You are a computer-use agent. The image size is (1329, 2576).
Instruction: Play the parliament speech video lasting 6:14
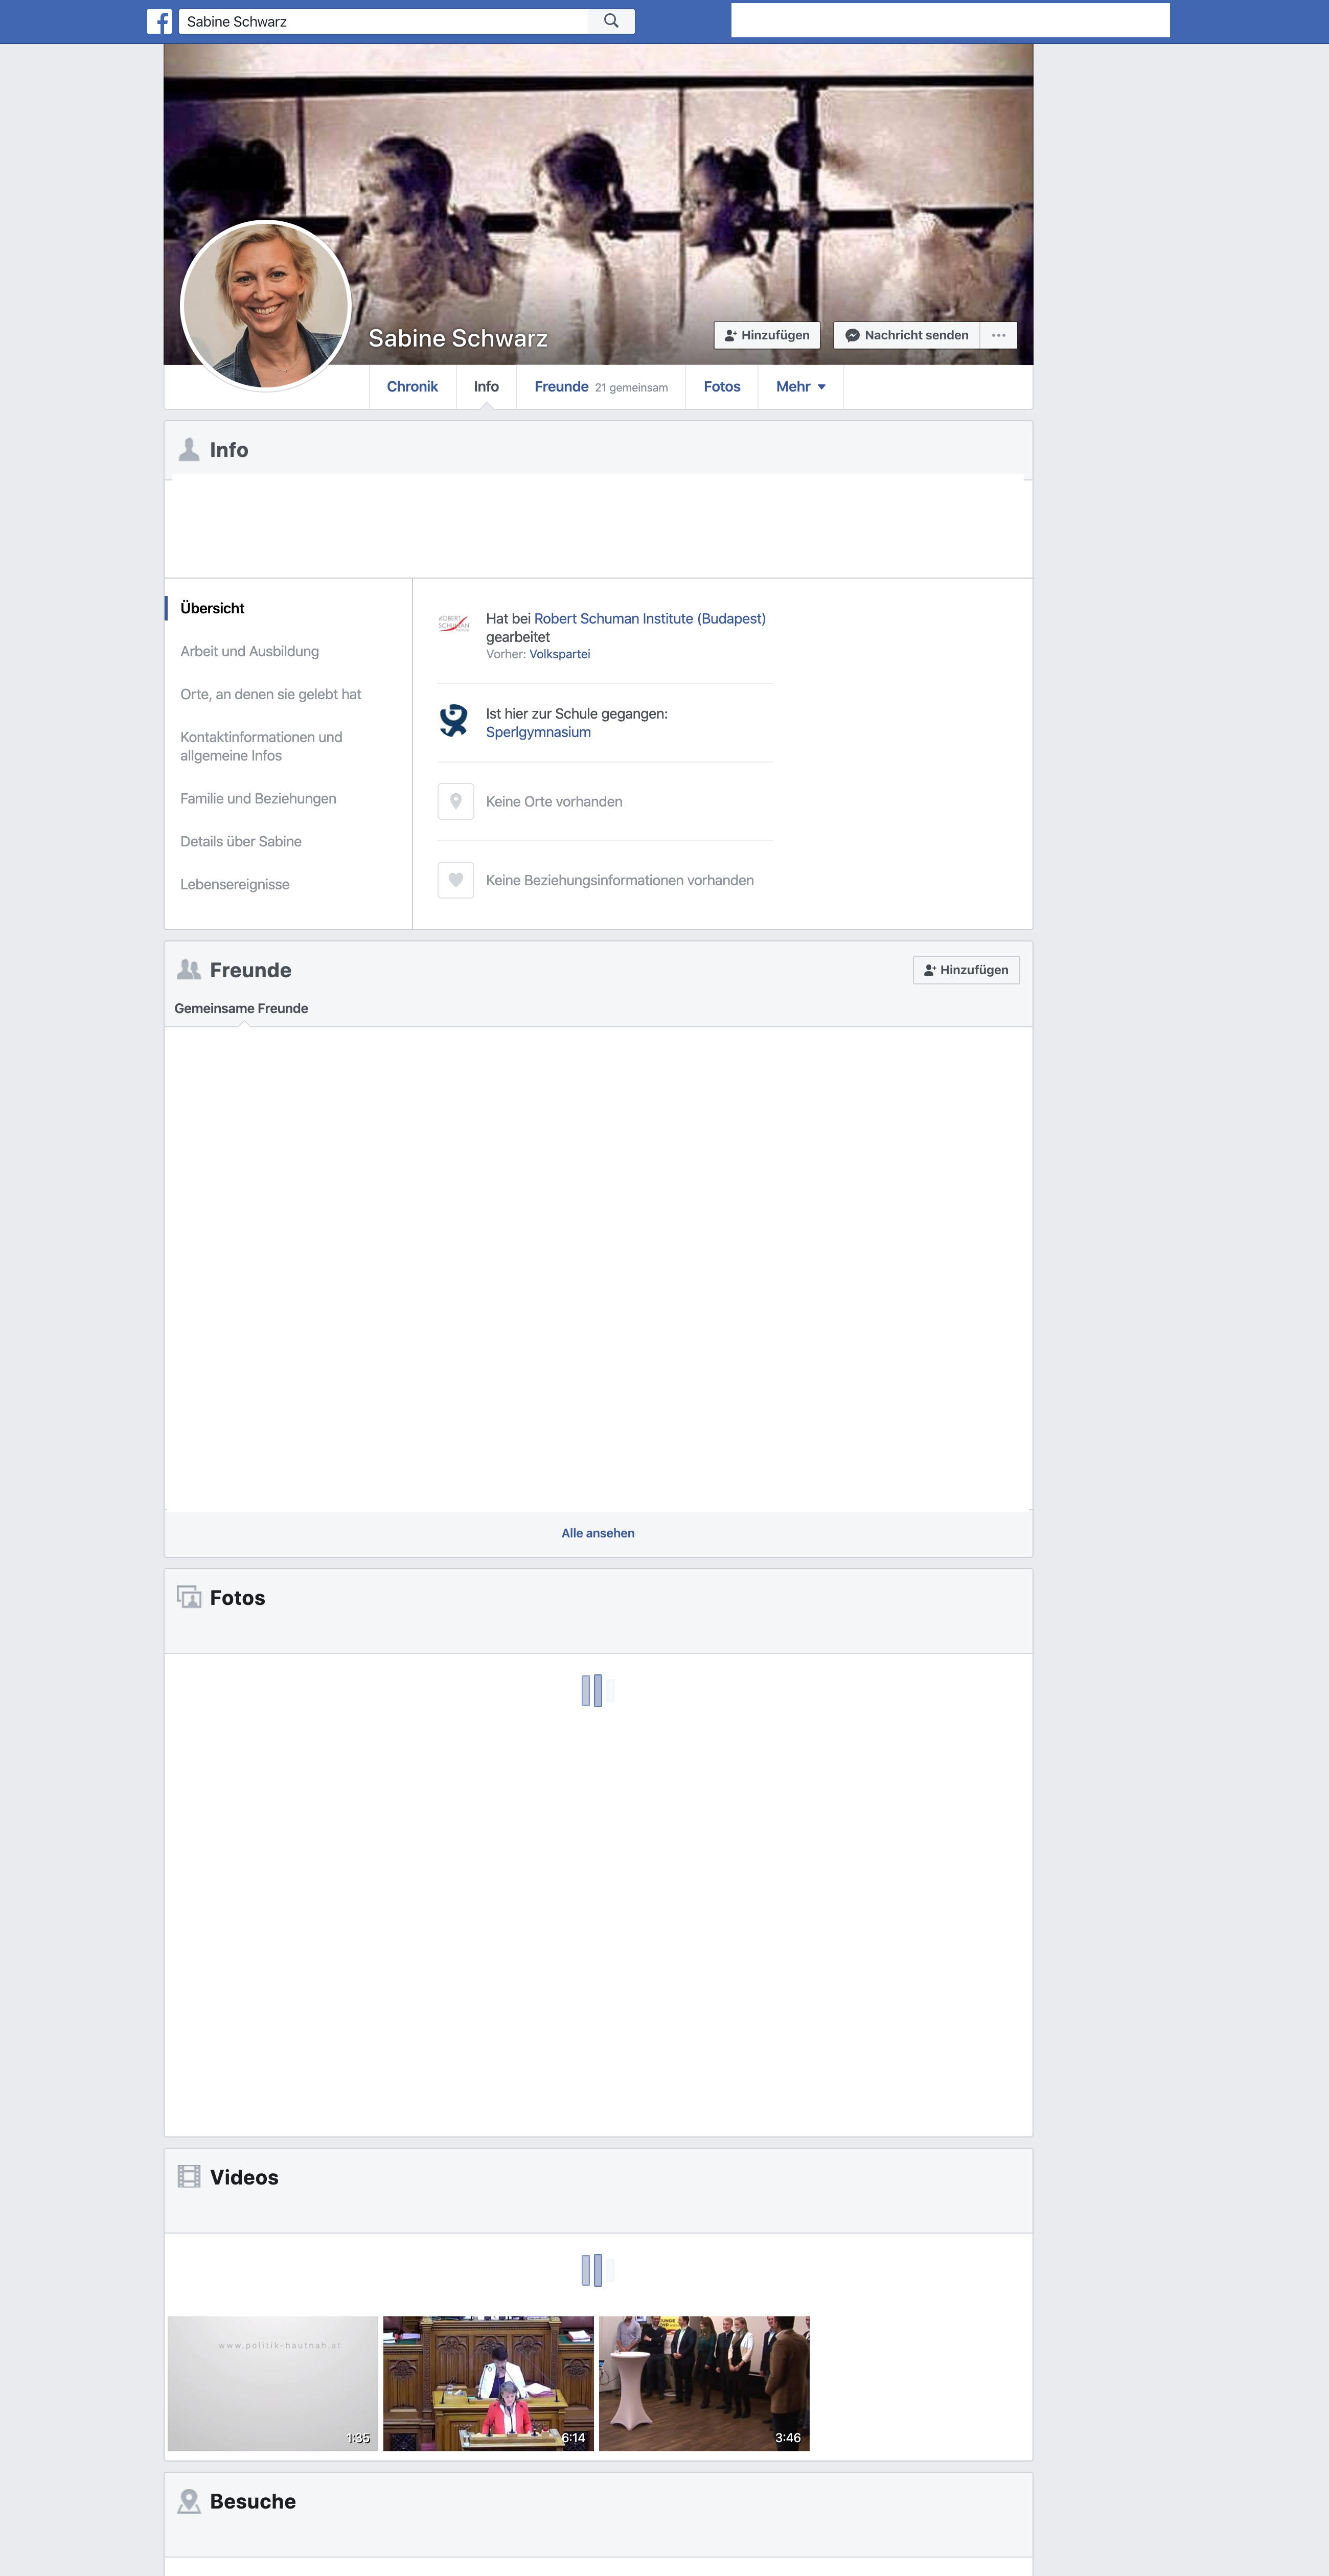point(488,2383)
